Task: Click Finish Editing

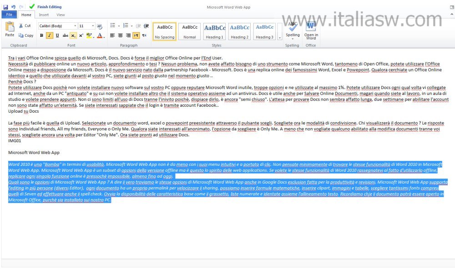Action: click(45, 7)
